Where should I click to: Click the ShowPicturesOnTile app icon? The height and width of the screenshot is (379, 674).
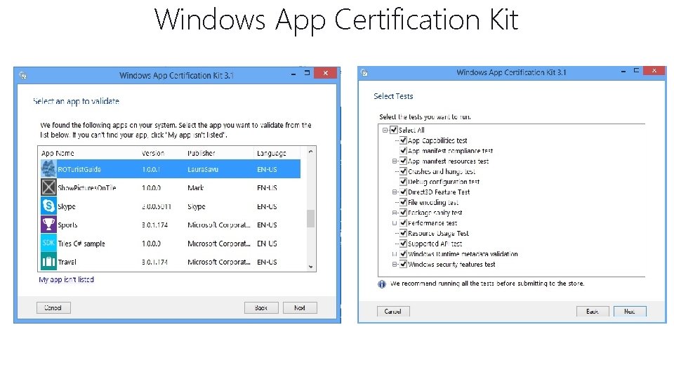48,187
